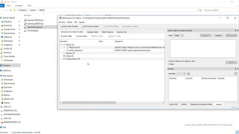Undock the Remoto panel with float icon
This screenshot has width=239, height=134.
(x=235, y=69)
